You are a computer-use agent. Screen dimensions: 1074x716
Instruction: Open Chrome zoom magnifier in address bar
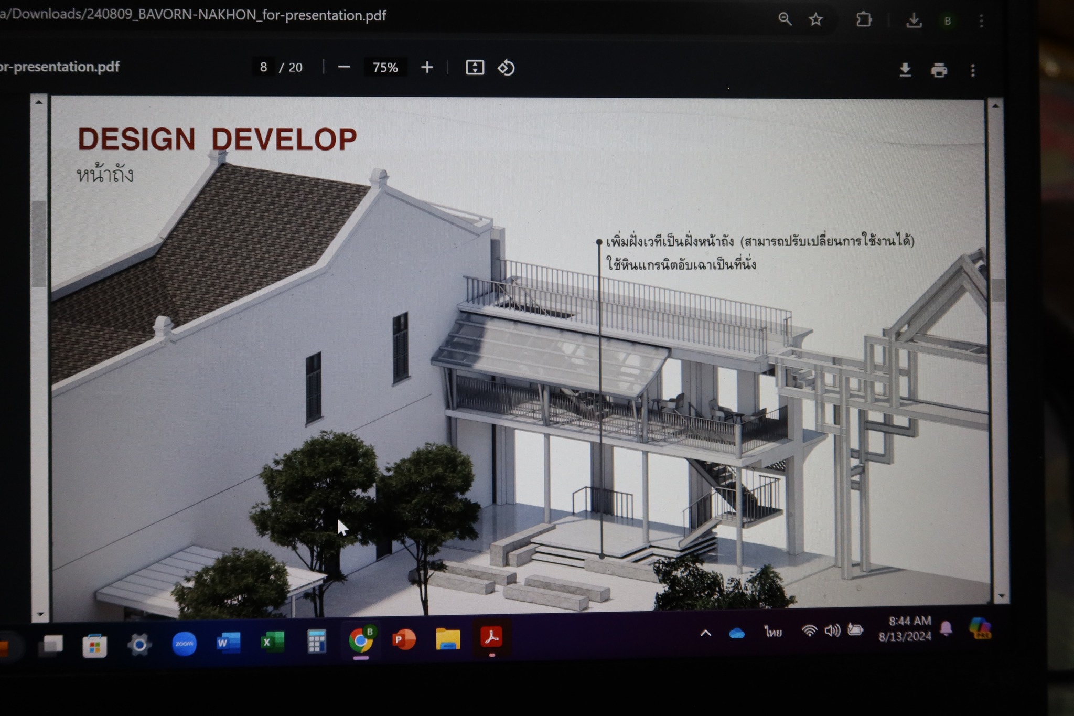pyautogui.click(x=785, y=19)
